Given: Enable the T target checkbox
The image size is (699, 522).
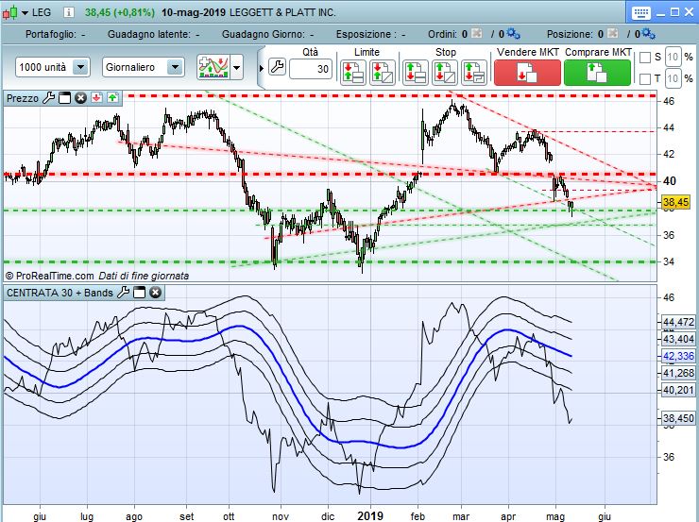Looking at the screenshot, I should [644, 79].
